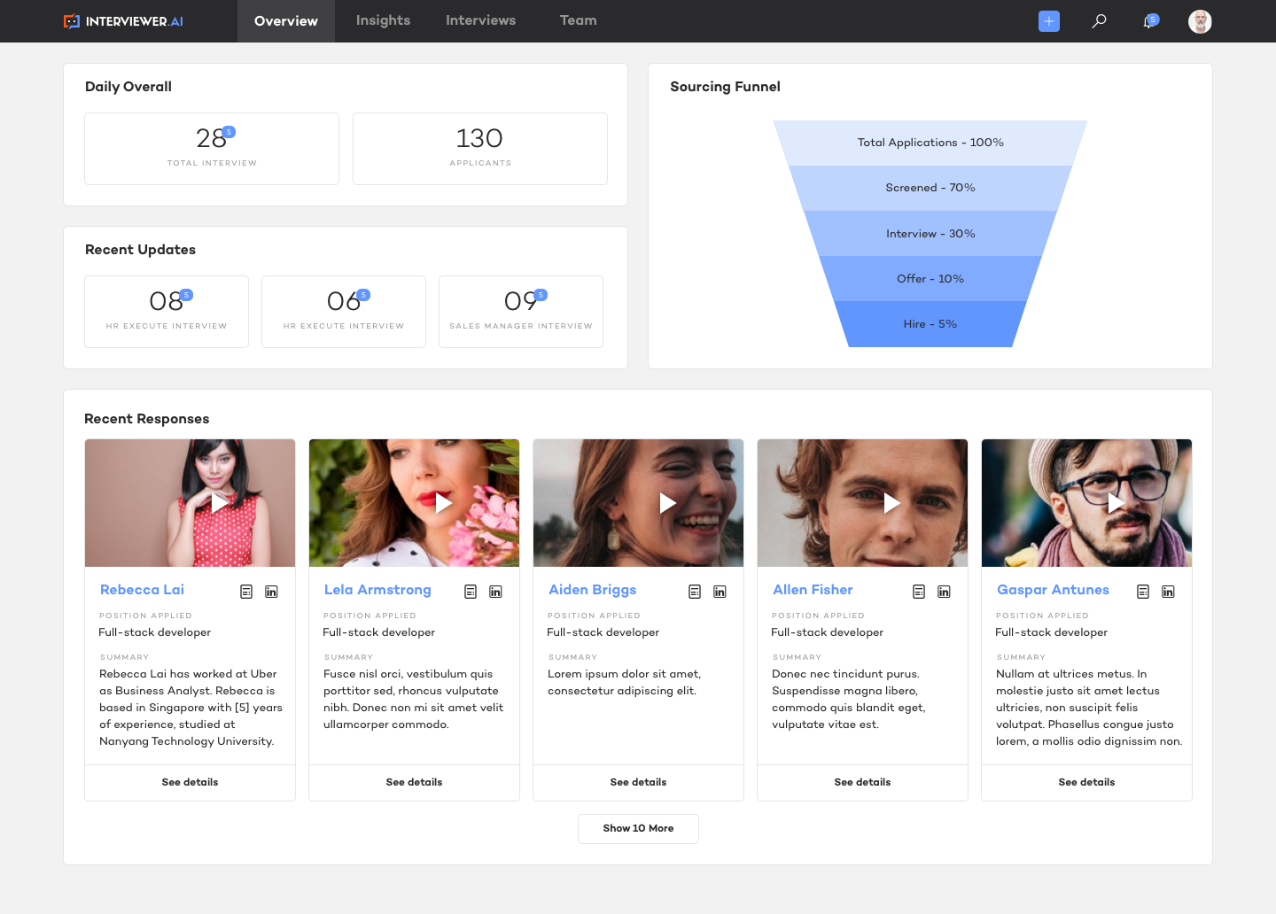This screenshot has height=914, width=1276.
Task: Open Allen Fisher's LinkedIn icon
Action: (944, 592)
